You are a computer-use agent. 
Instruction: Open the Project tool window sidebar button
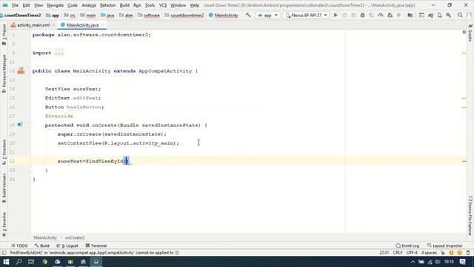point(4,35)
